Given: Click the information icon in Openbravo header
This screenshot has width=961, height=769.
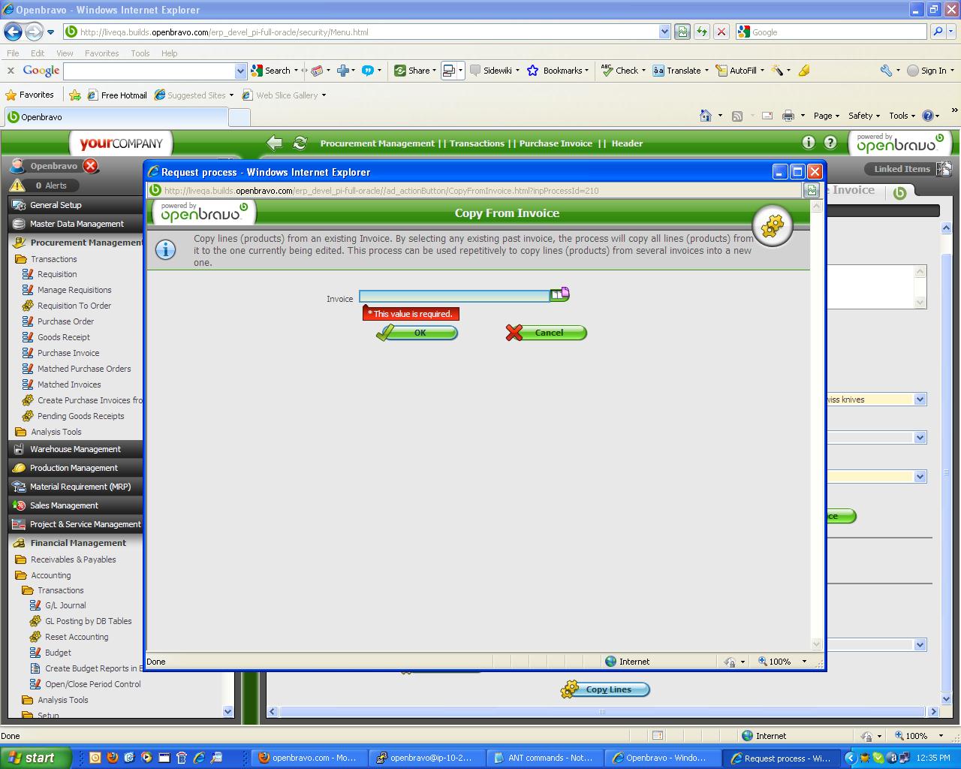Looking at the screenshot, I should coord(809,143).
